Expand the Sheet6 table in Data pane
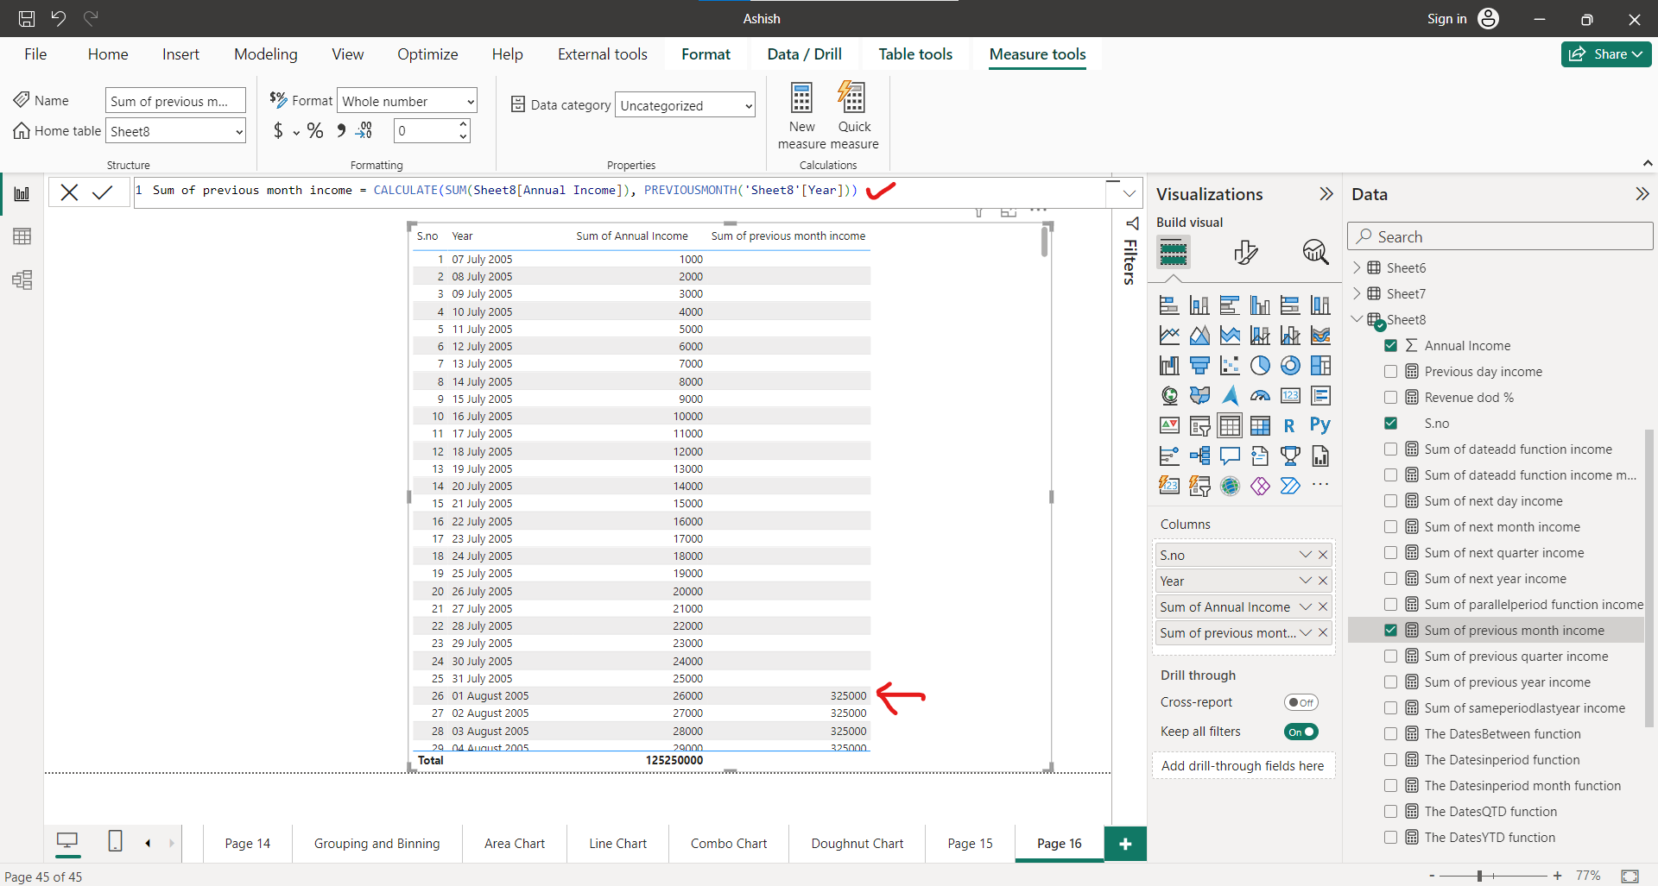The height and width of the screenshot is (886, 1658). (x=1358, y=267)
